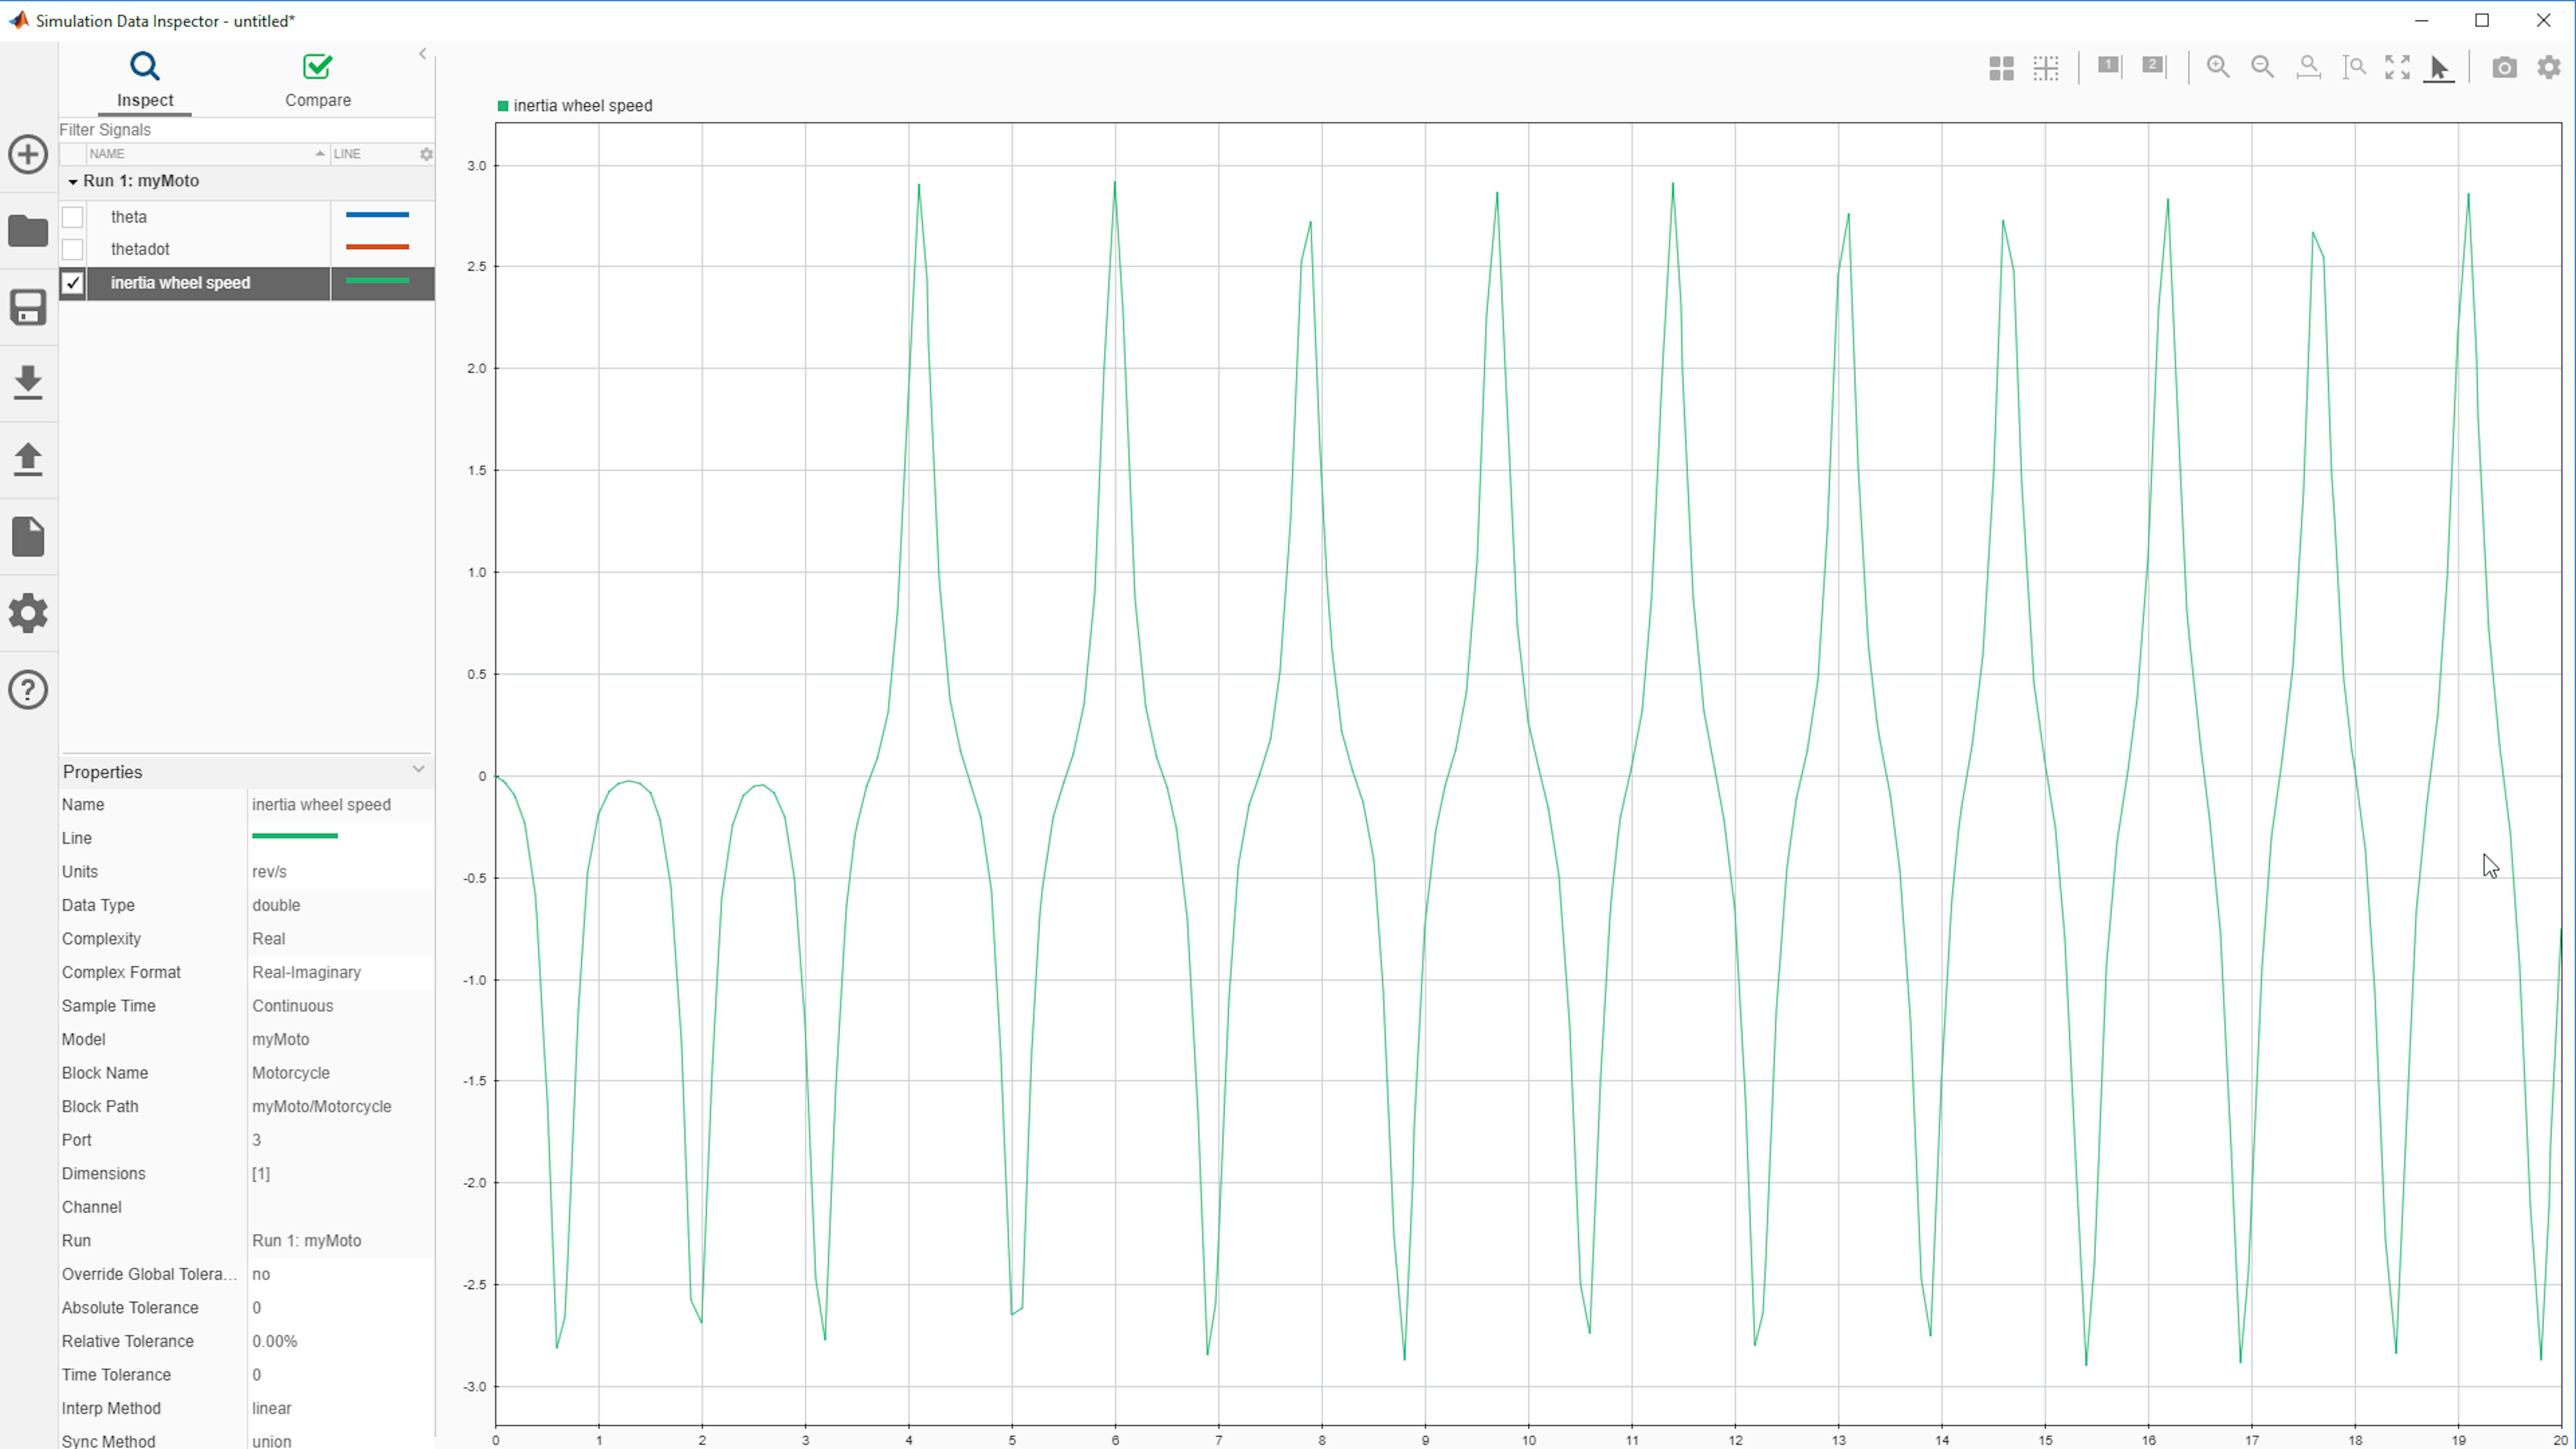Viewport: 2576px width, 1449px height.
Task: Click the New session plus icon
Action: point(28,154)
